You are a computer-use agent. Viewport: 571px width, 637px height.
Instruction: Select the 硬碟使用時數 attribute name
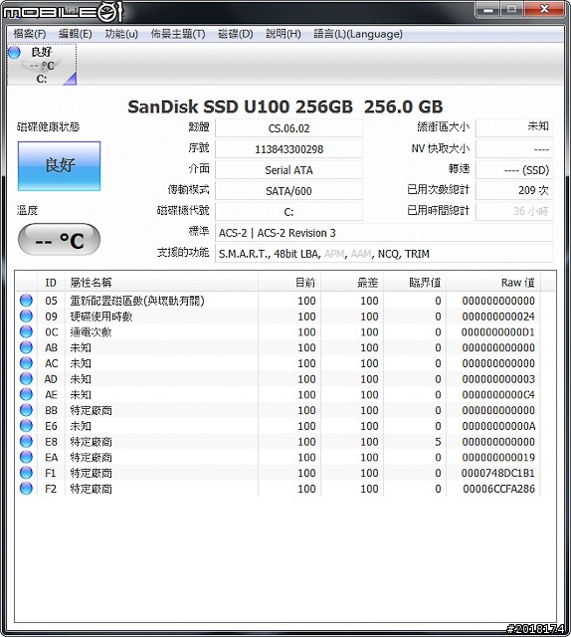coord(101,317)
